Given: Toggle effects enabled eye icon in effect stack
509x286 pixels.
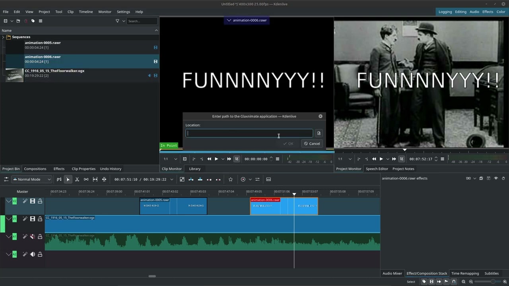Looking at the screenshot, I should 496,178.
